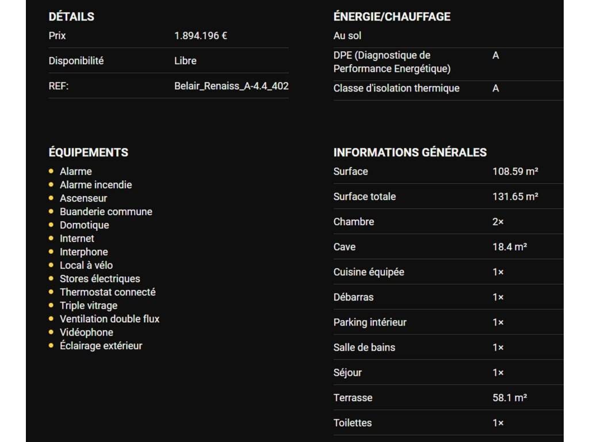589x442 pixels.
Task: Click the price value 1.894.196 €
Action: [x=200, y=36]
